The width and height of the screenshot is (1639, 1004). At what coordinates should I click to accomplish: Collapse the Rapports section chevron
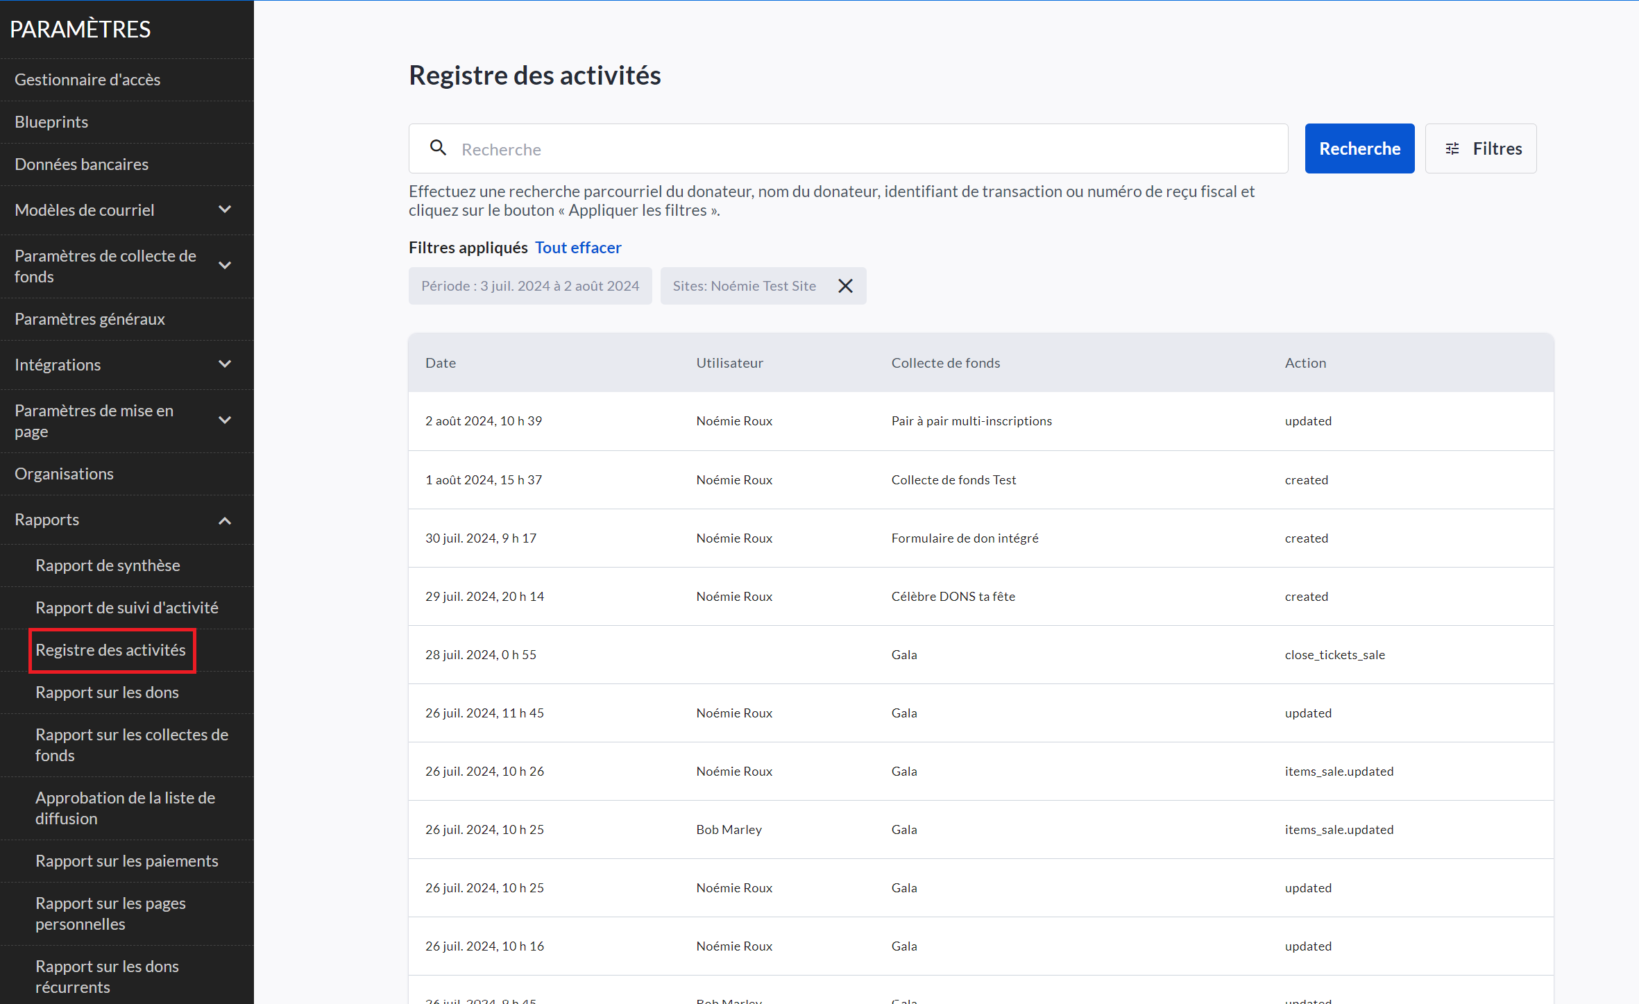pyautogui.click(x=225, y=520)
